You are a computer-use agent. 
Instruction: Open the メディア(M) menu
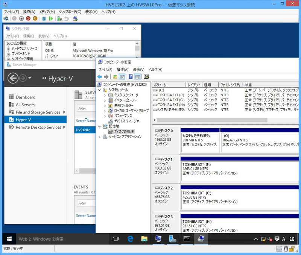(x=47, y=12)
